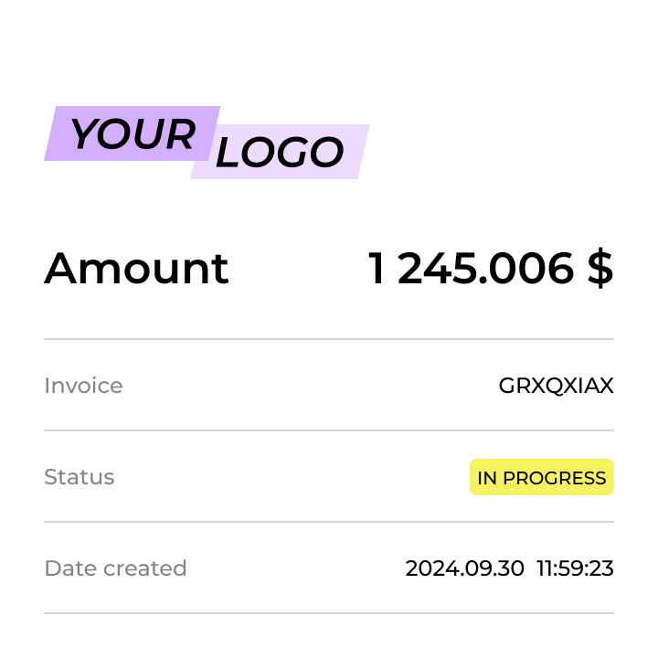The width and height of the screenshot is (658, 658).
Task: Click the divider between Status and Date rows
Action: pos(329,522)
